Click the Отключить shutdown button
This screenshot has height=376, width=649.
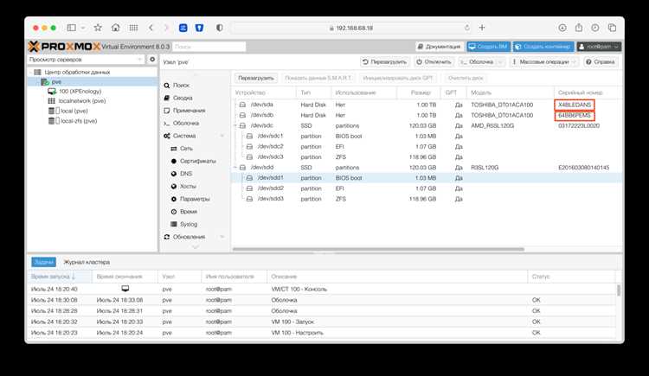434,62
